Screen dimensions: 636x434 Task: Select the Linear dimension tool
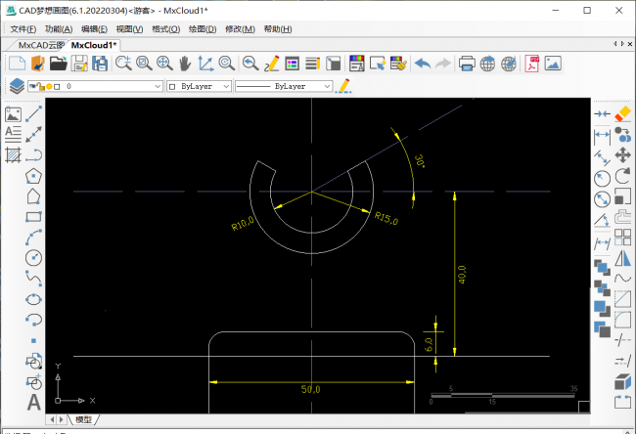602,138
